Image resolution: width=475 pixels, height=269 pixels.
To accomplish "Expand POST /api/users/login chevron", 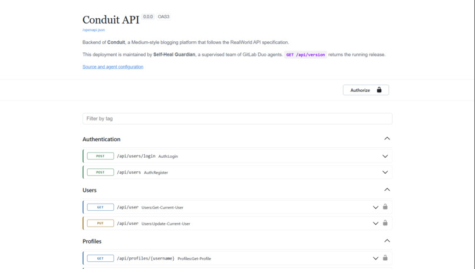I will [385, 157].
